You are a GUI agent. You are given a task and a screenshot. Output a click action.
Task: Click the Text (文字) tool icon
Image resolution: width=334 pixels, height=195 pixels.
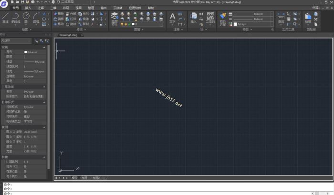pos(173,18)
